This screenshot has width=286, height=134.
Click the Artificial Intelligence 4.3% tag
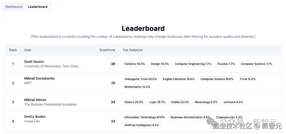click(142, 125)
